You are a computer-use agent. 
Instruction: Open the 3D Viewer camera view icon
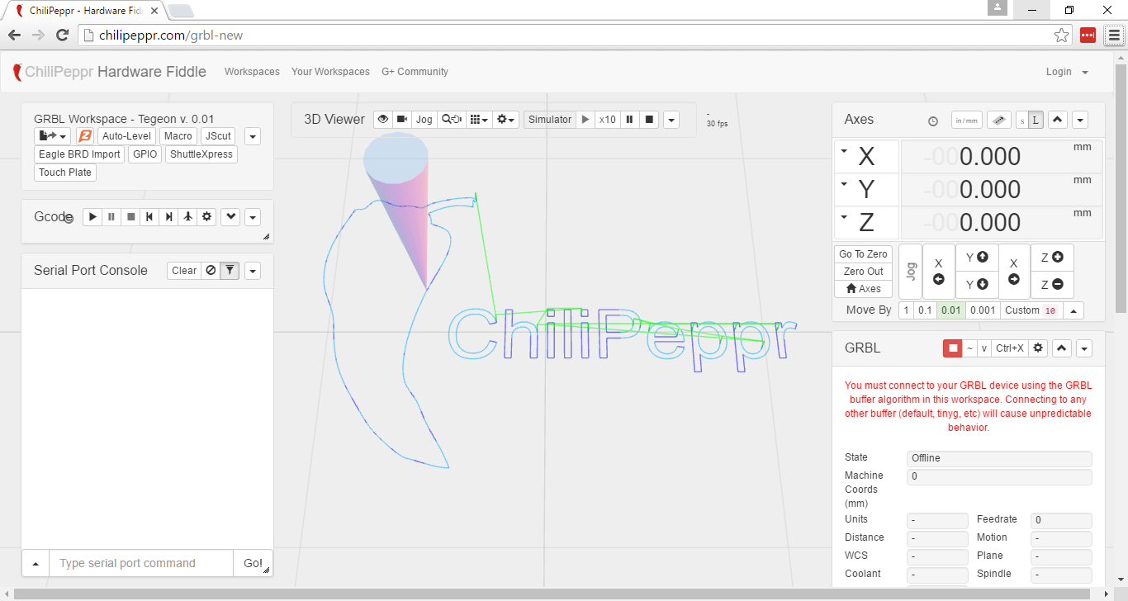(401, 120)
